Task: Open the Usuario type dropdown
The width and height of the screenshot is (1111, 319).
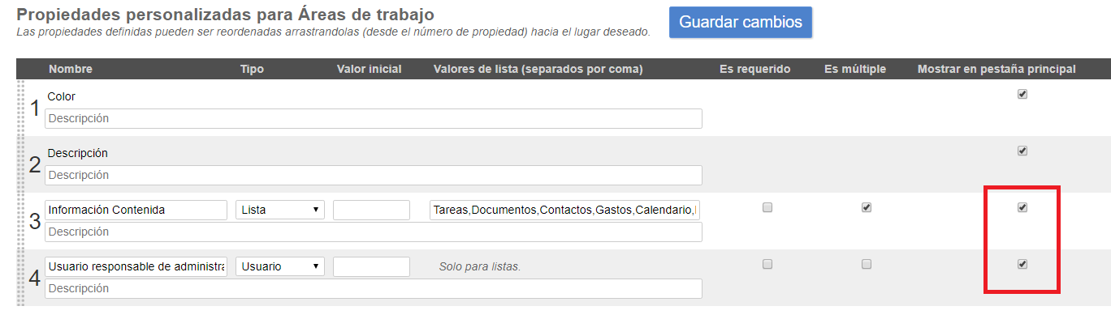Action: 280,266
